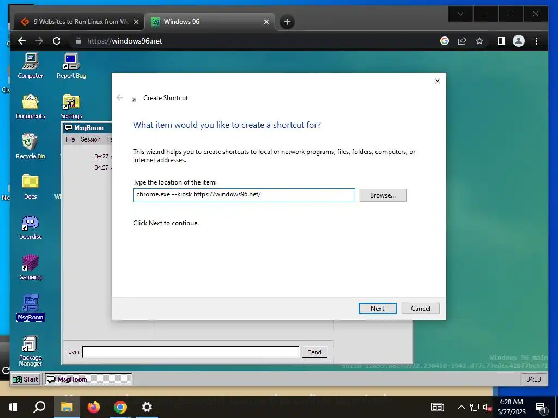Open the notification center icon
The image size is (558, 418).
(x=541, y=407)
